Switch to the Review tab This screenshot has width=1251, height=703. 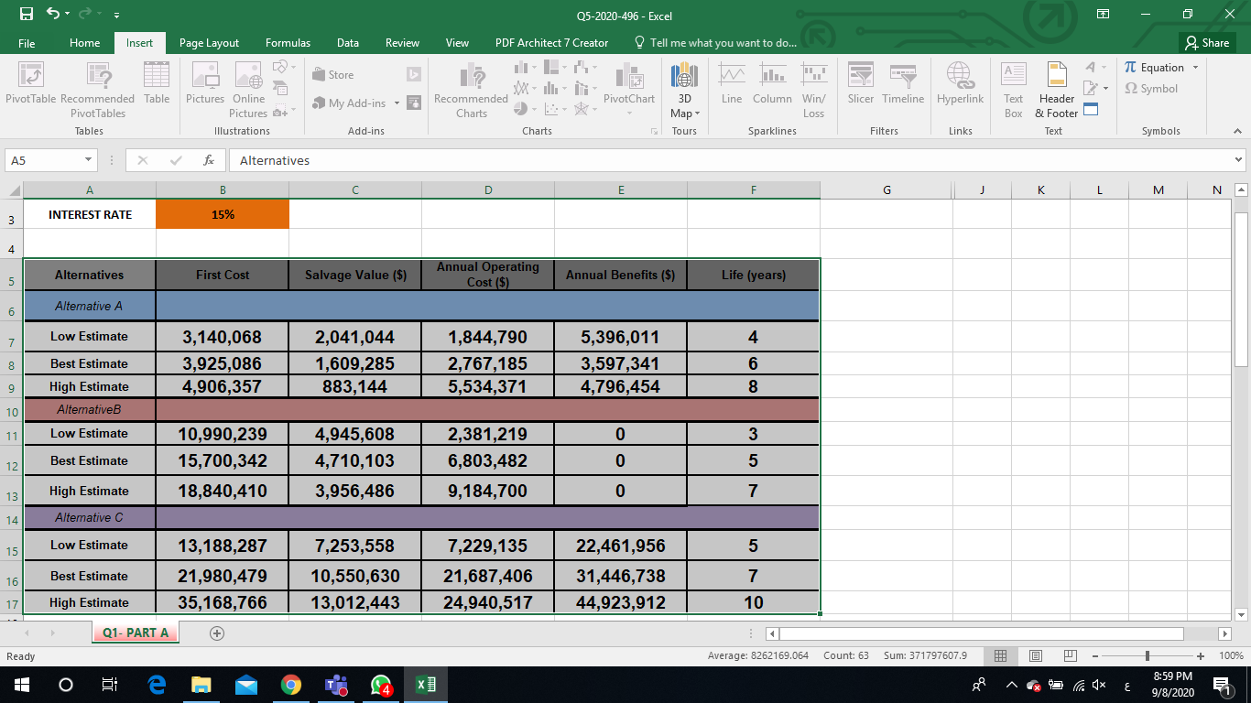coord(402,43)
